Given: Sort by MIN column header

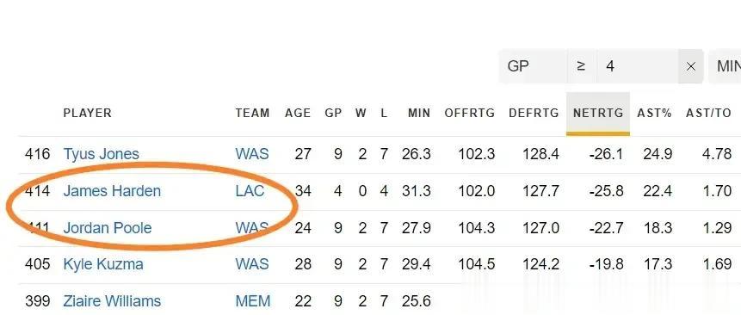Looking at the screenshot, I should click(x=419, y=114).
